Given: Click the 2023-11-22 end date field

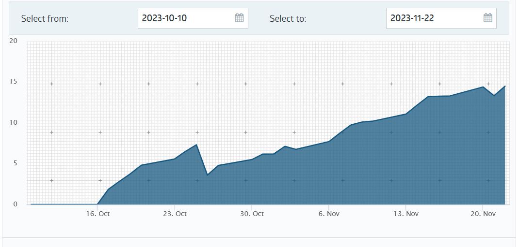Looking at the screenshot, I should pyautogui.click(x=441, y=18).
